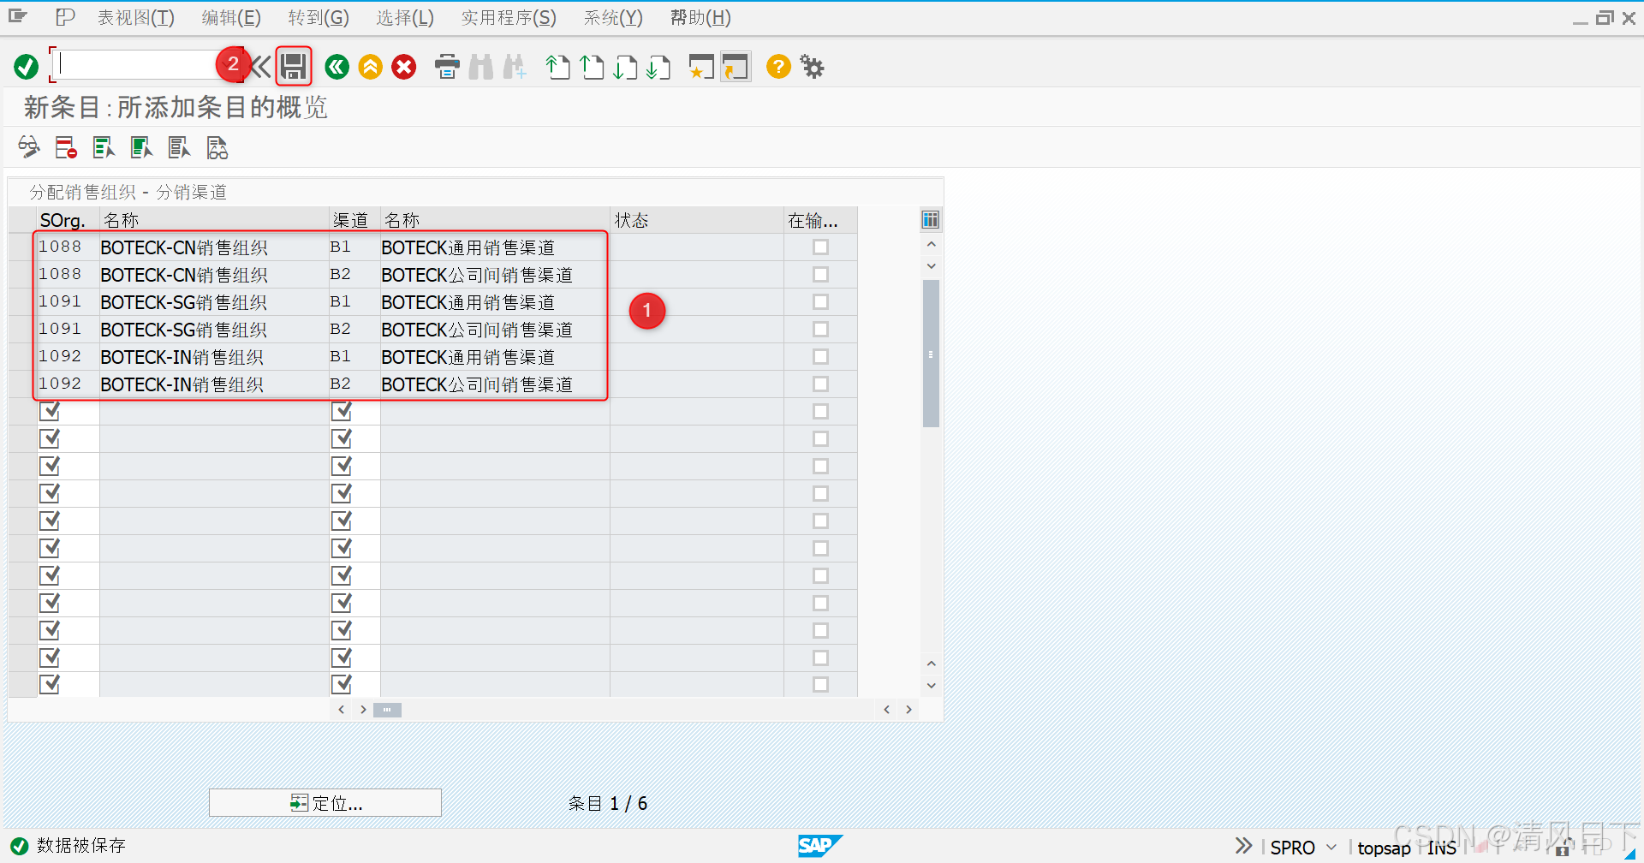
Task: Click the Generate Shortcut icon
Action: click(736, 67)
